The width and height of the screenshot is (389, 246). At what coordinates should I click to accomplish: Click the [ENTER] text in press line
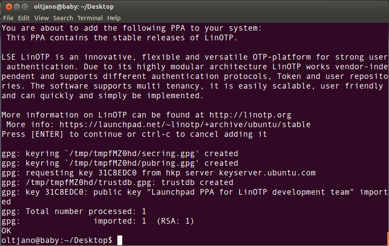coord(47,134)
